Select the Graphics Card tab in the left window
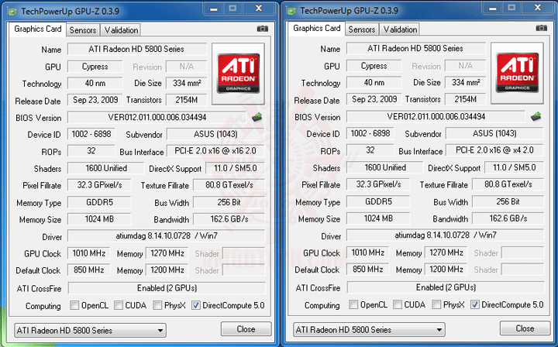 click(38, 29)
